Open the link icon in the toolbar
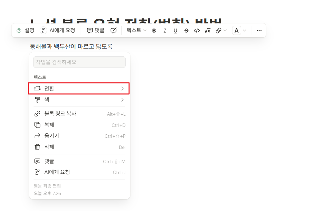The width and height of the screenshot is (311, 211). (x=219, y=30)
